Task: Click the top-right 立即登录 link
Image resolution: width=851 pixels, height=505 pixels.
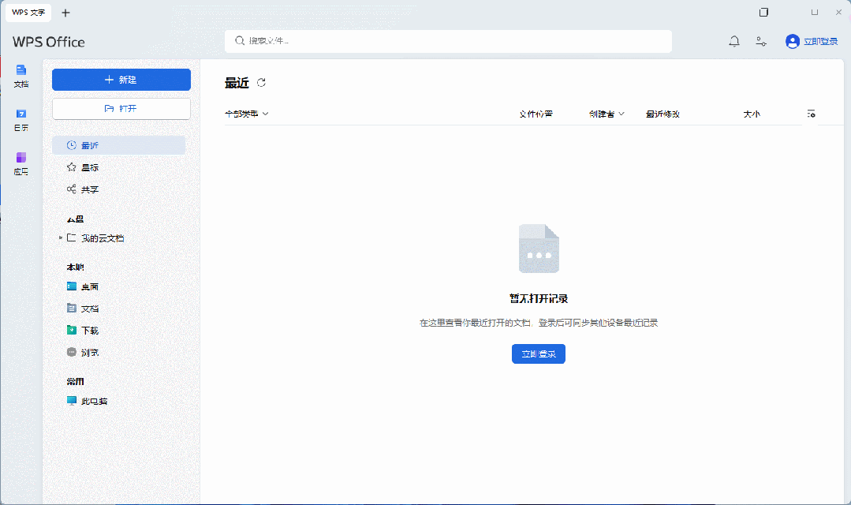Action: 820,41
